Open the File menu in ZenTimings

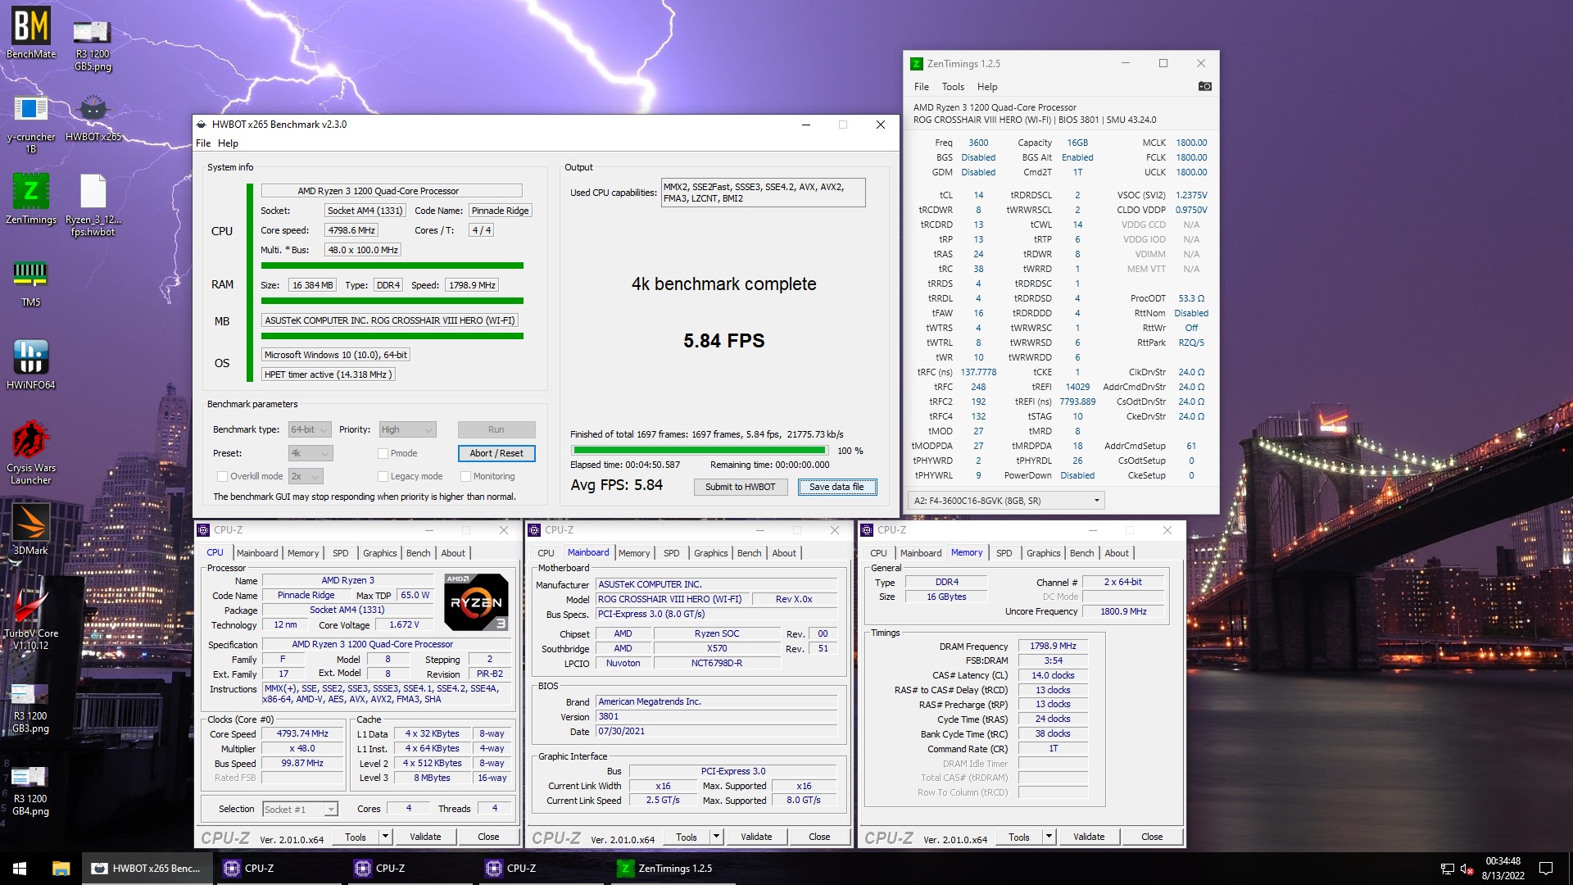[x=921, y=87]
